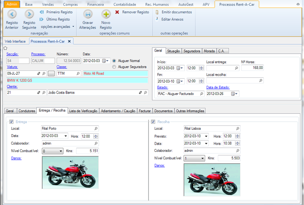Click the favorite star icon below tabs
Image resolution: width=304 pixels, height=205 pixels.
[5, 48]
